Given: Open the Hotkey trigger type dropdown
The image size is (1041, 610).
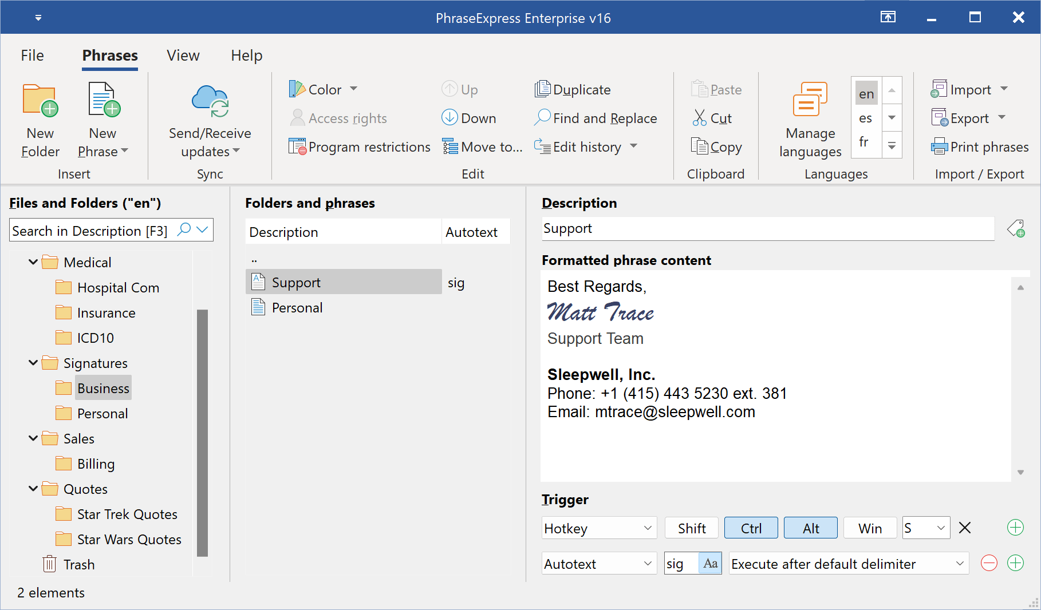Looking at the screenshot, I should tap(600, 528).
